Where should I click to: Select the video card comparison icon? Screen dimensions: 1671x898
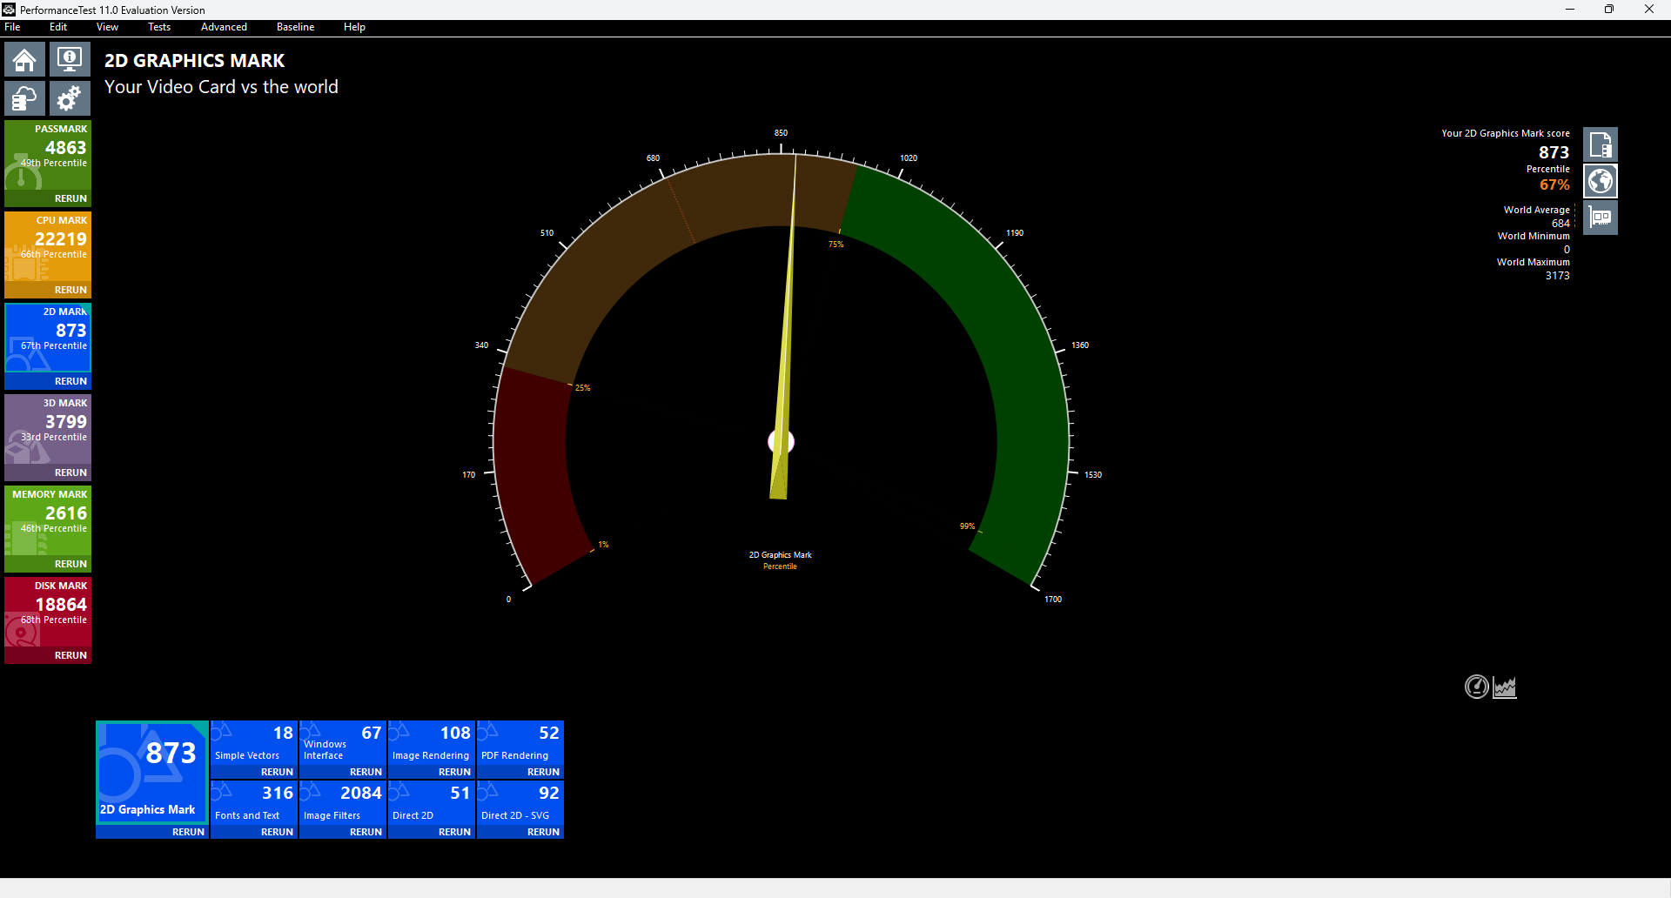pyautogui.click(x=1600, y=218)
